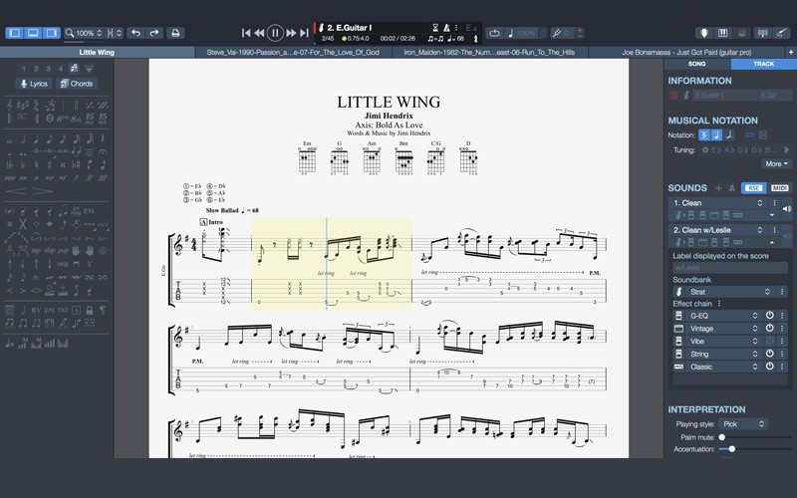This screenshot has width=797, height=498.
Task: Switch to the SONG inspector tab
Action: (x=697, y=64)
